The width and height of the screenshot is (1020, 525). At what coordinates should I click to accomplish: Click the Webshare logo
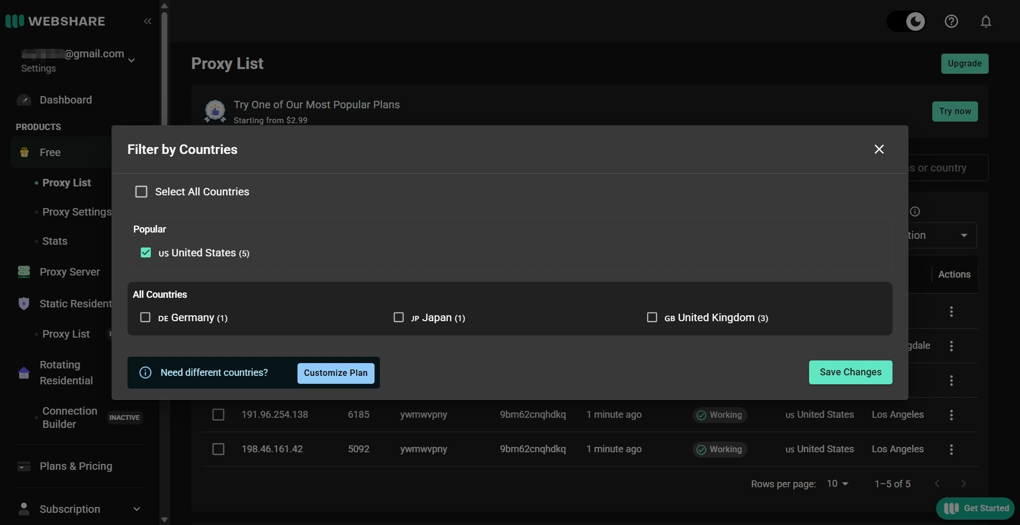[55, 21]
